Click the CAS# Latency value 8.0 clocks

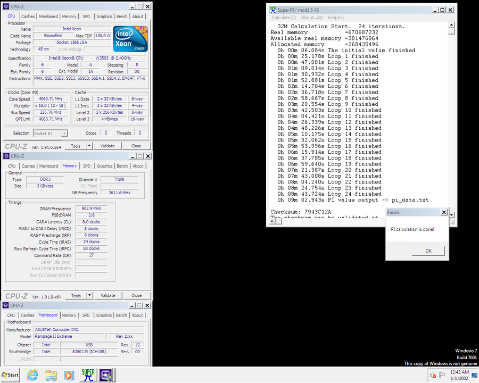point(92,222)
